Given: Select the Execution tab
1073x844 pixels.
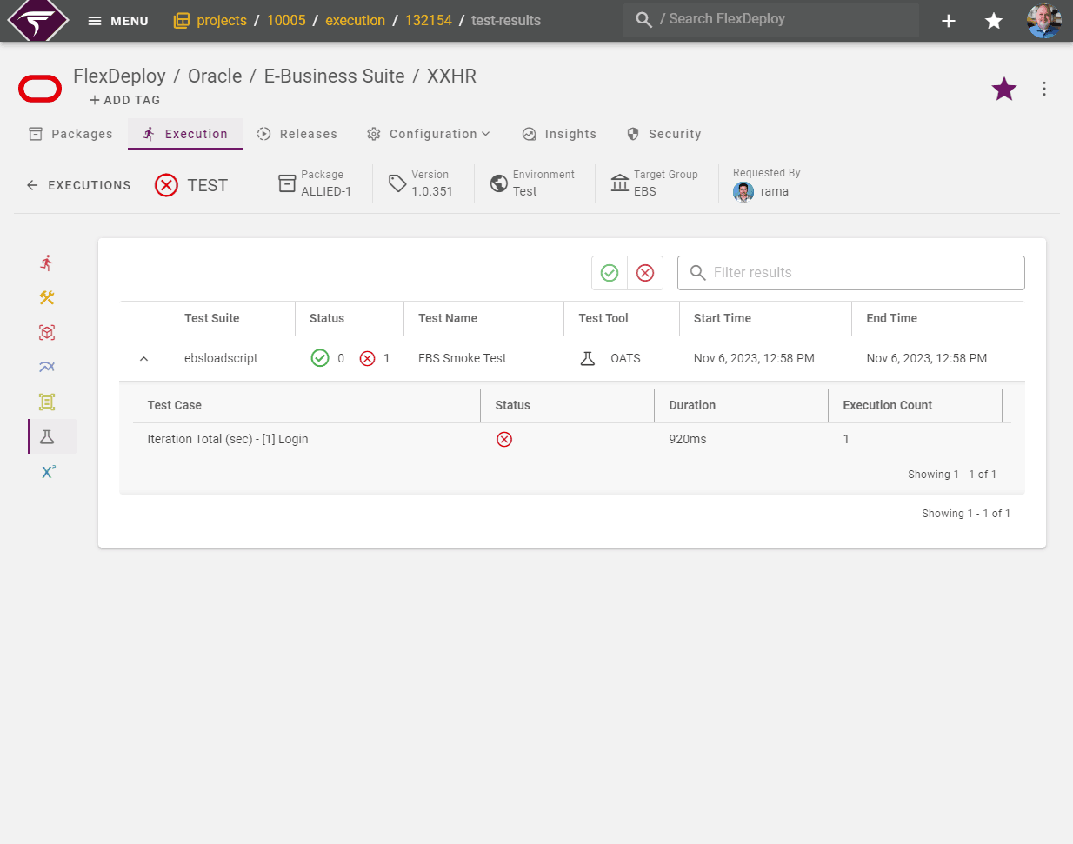Looking at the screenshot, I should point(185,134).
